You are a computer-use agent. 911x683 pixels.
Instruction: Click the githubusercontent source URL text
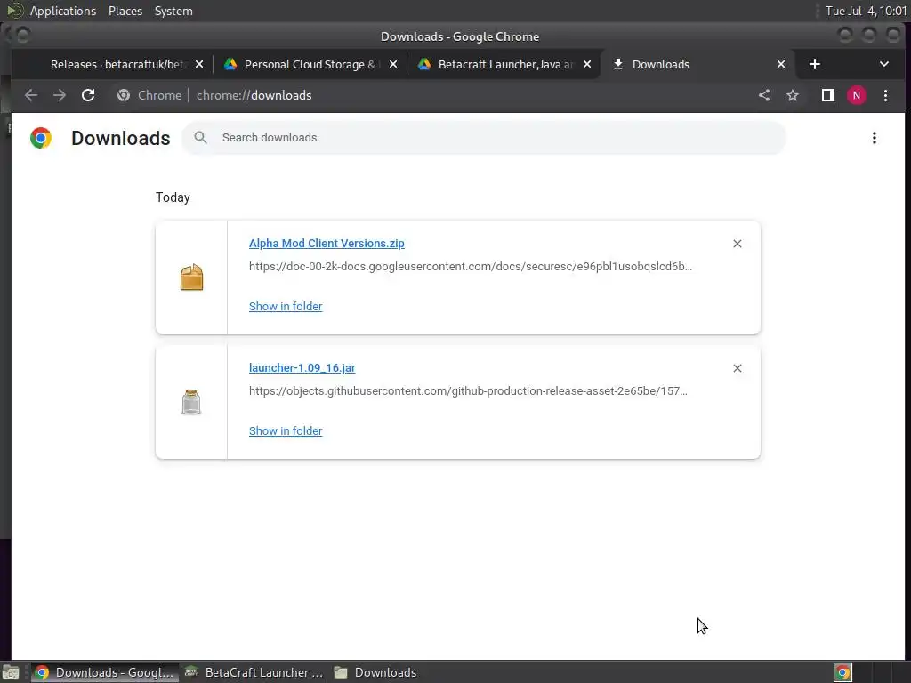coord(468,390)
